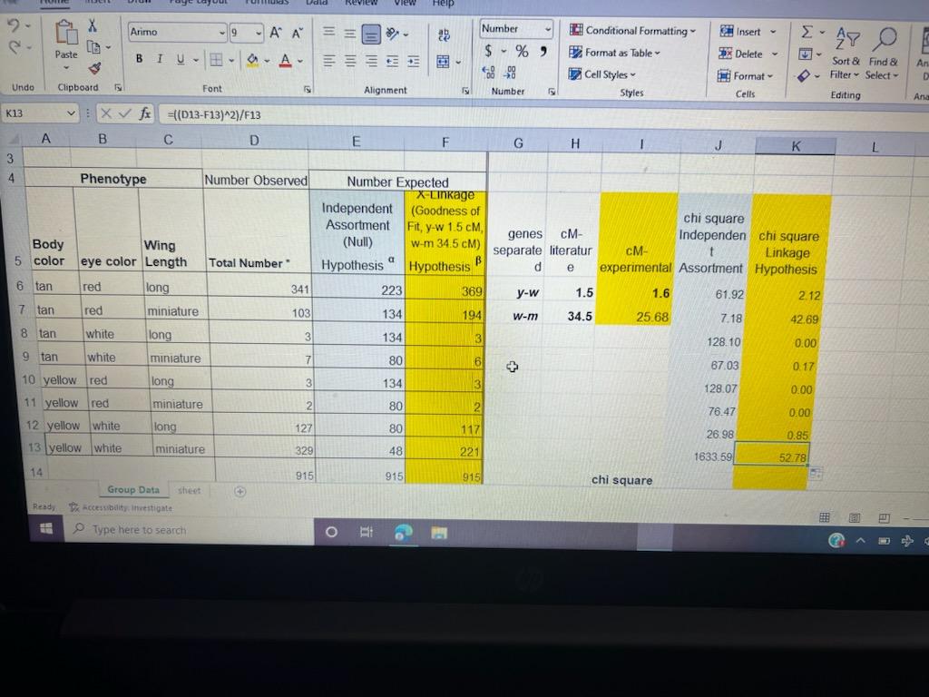Open Conditional Formatting options
The height and width of the screenshot is (697, 929).
click(x=632, y=30)
